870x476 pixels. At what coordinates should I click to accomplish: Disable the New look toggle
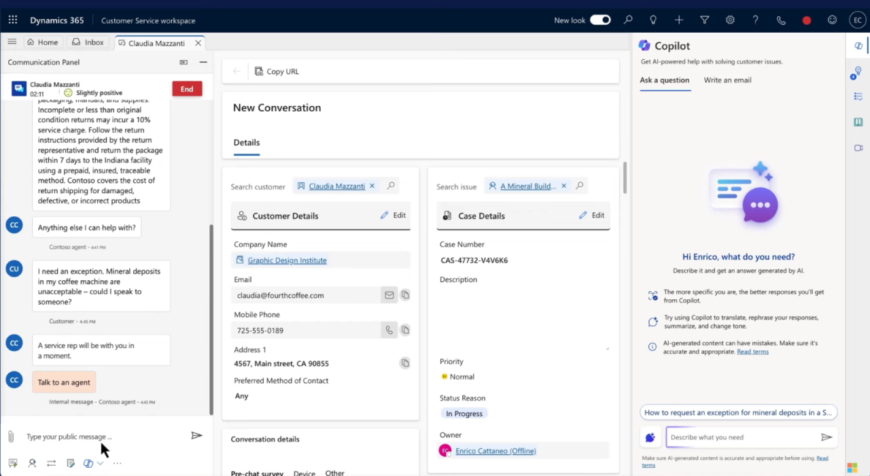click(x=599, y=20)
